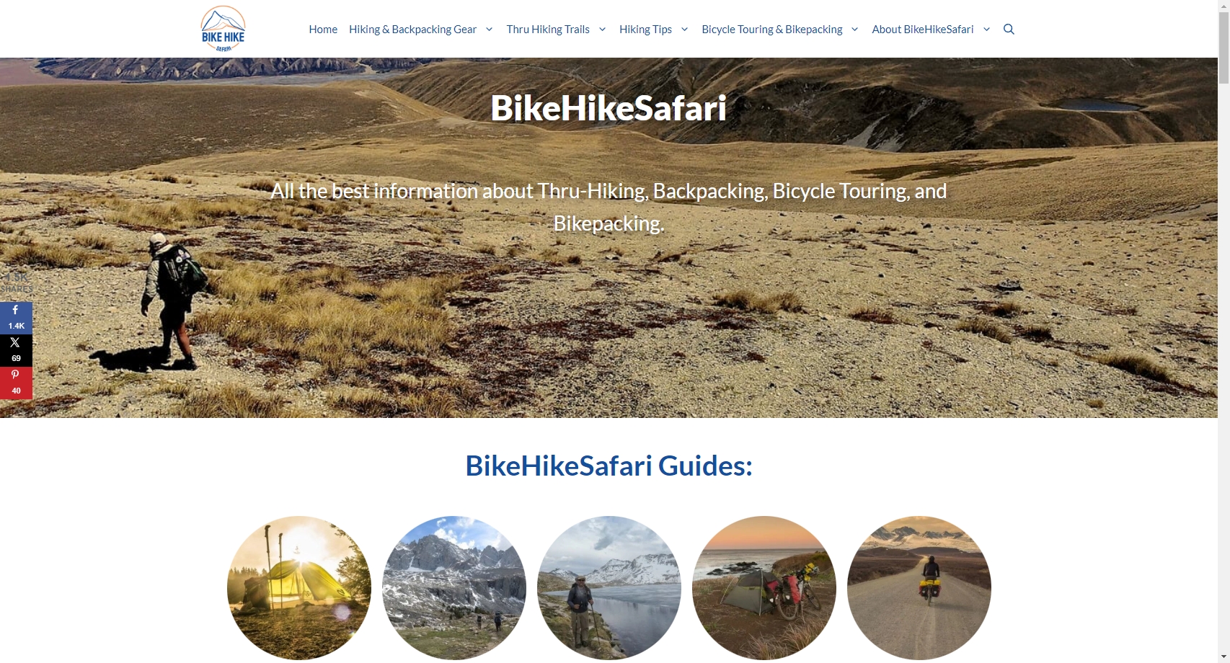Open About BikeHikeSafari menu link

click(922, 30)
